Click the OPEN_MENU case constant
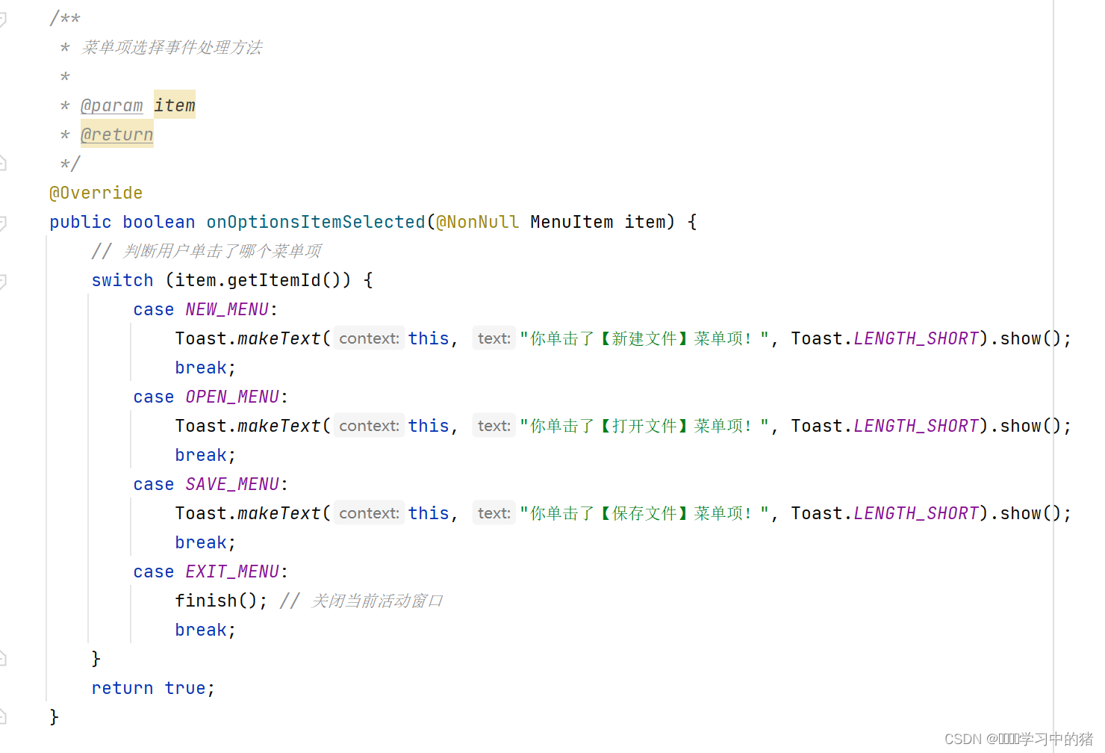Viewport: 1105px width, 753px height. pos(232,397)
